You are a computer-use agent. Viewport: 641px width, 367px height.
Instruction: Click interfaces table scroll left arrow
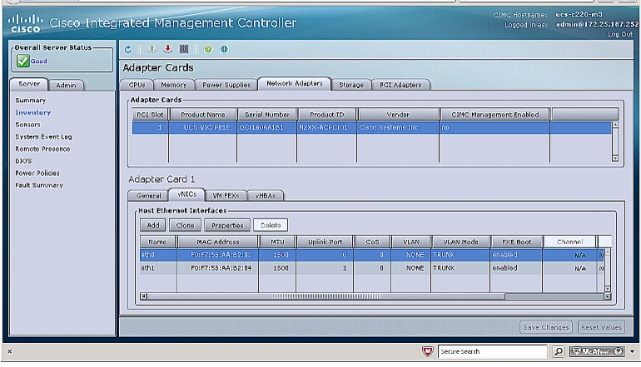click(x=143, y=296)
